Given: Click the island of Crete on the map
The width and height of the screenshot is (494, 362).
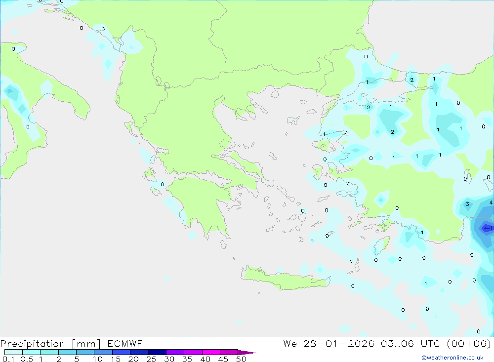Looking at the screenshot, I should point(286,279).
